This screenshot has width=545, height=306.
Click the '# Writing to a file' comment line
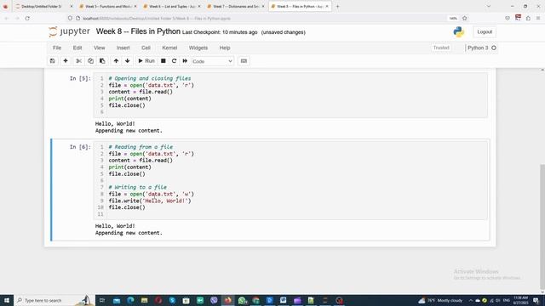(138, 187)
